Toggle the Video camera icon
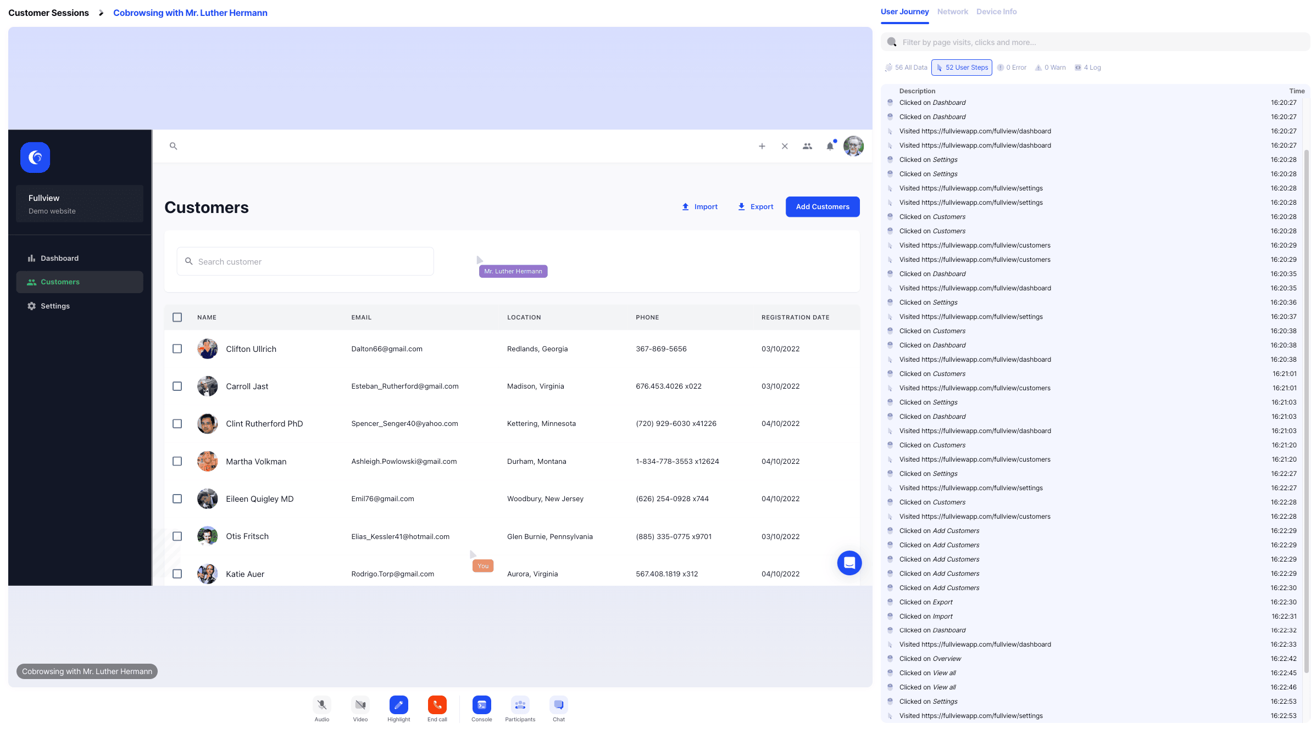This screenshot has width=1311, height=729. [x=360, y=705]
